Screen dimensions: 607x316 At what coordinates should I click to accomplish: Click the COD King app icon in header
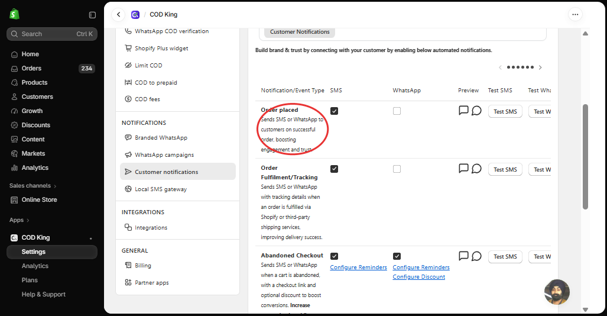[x=135, y=15]
